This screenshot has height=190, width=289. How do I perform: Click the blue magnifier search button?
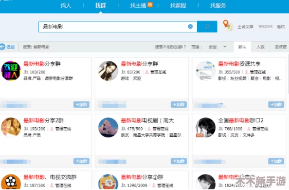207,27
